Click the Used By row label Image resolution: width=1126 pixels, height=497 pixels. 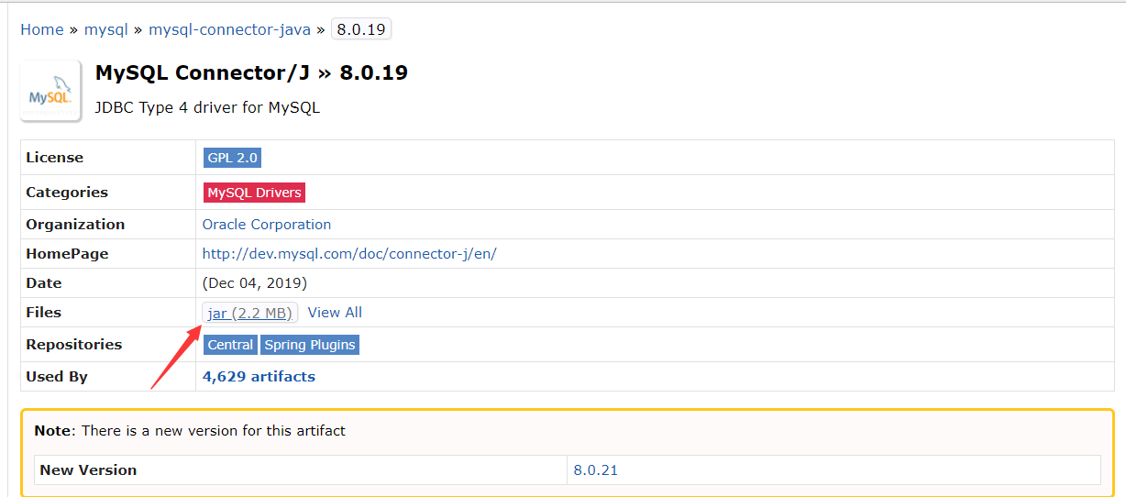[57, 377]
